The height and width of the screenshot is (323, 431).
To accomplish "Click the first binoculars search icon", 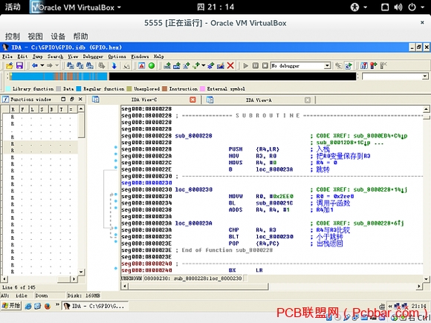I will click(x=71, y=65).
